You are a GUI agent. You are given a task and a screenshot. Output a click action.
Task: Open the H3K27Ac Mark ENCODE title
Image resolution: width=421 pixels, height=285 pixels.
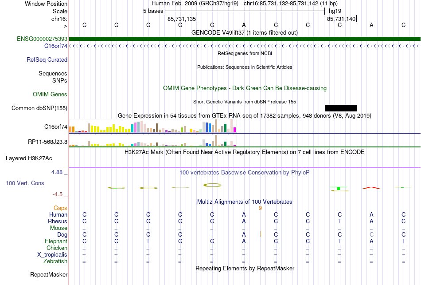click(x=244, y=152)
